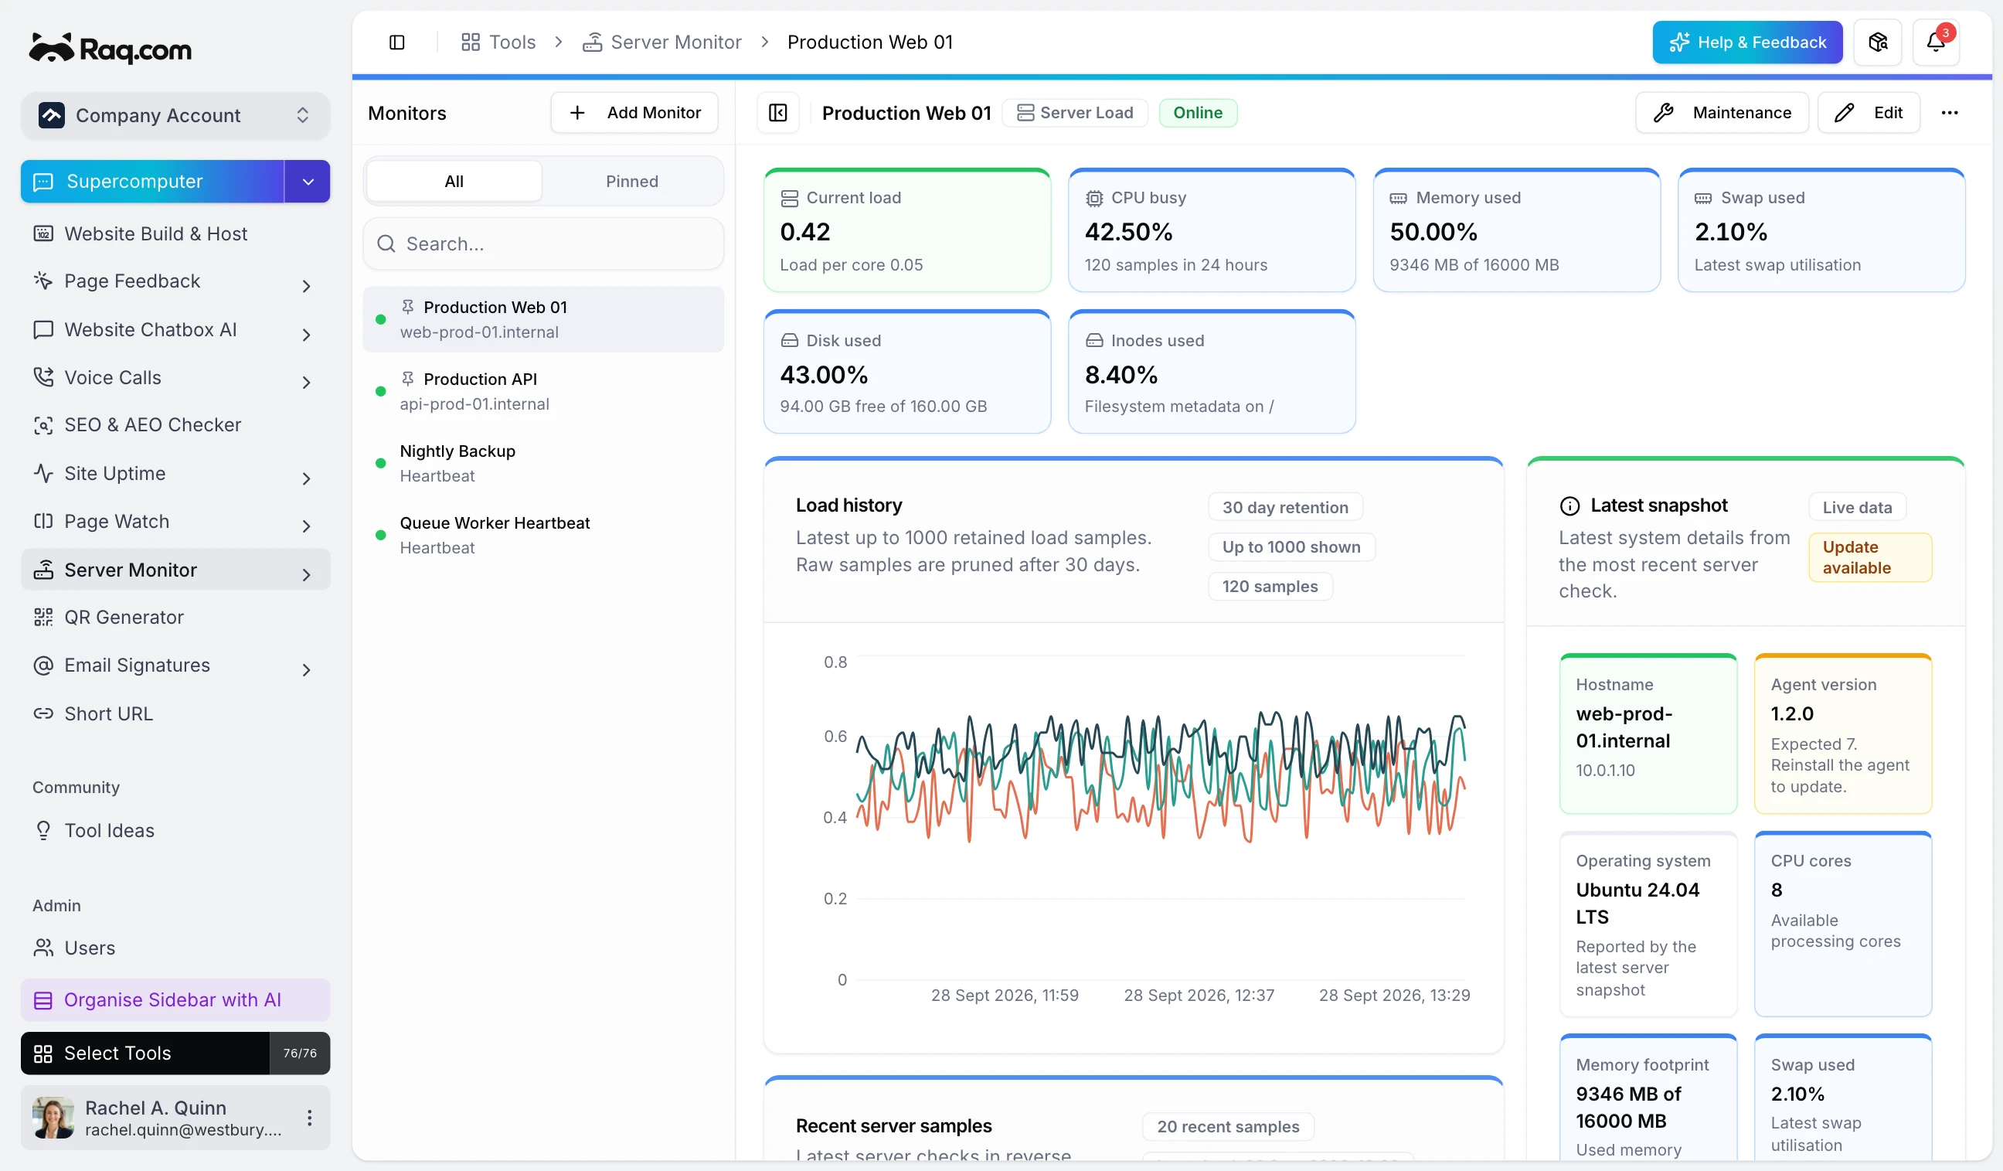Expand the Website Chatbox AI chevron
This screenshot has height=1171, width=2003.
point(306,334)
